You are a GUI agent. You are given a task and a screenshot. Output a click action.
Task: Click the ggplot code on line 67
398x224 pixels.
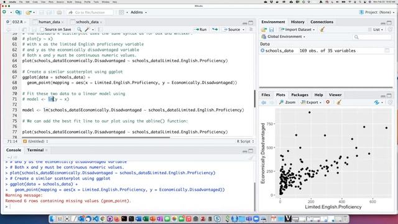tap(56, 77)
